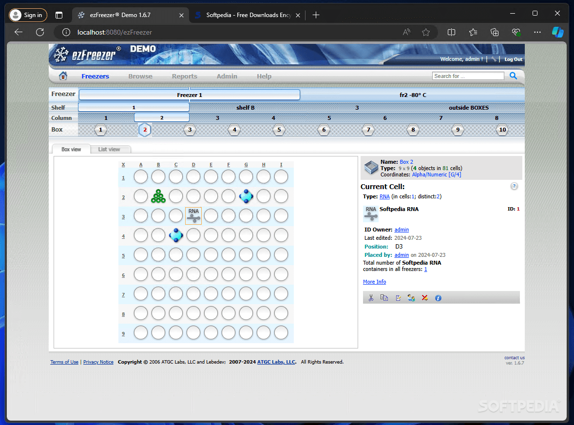Open browser split screen icon

pos(451,32)
